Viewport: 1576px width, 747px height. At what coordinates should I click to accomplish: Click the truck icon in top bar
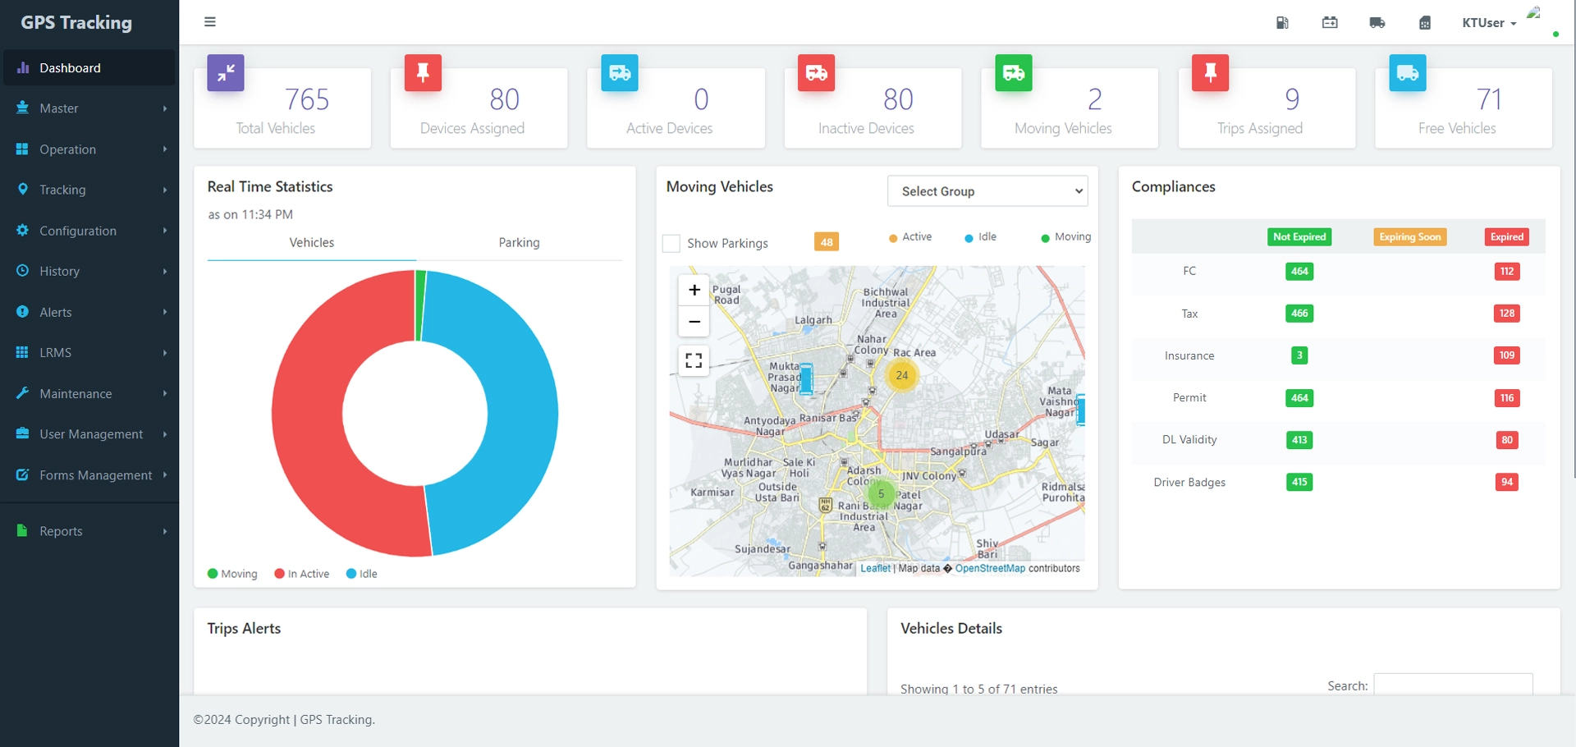(x=1377, y=23)
